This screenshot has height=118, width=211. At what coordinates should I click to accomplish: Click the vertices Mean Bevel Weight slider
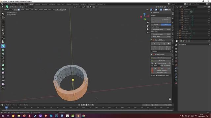tap(161, 29)
